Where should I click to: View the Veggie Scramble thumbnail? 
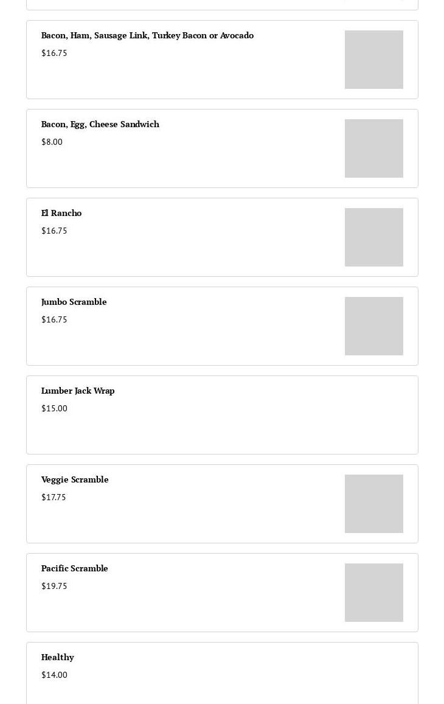pyautogui.click(x=373, y=504)
